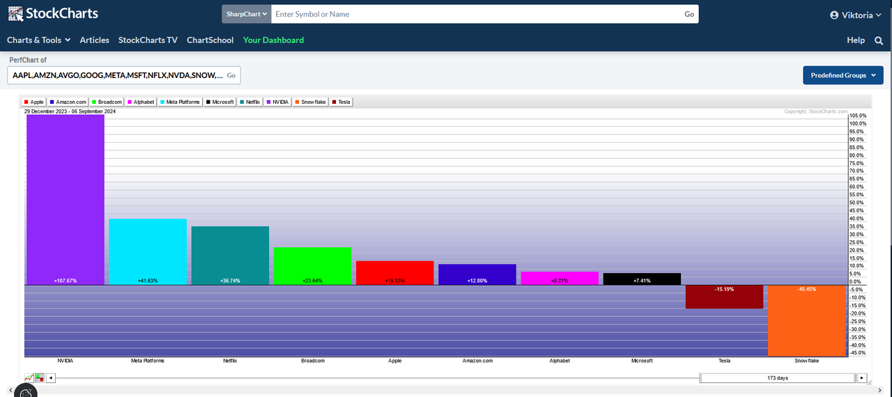Screen dimensions: 892x397
Task: Switch to line chart mode icon
Action: click(29, 377)
